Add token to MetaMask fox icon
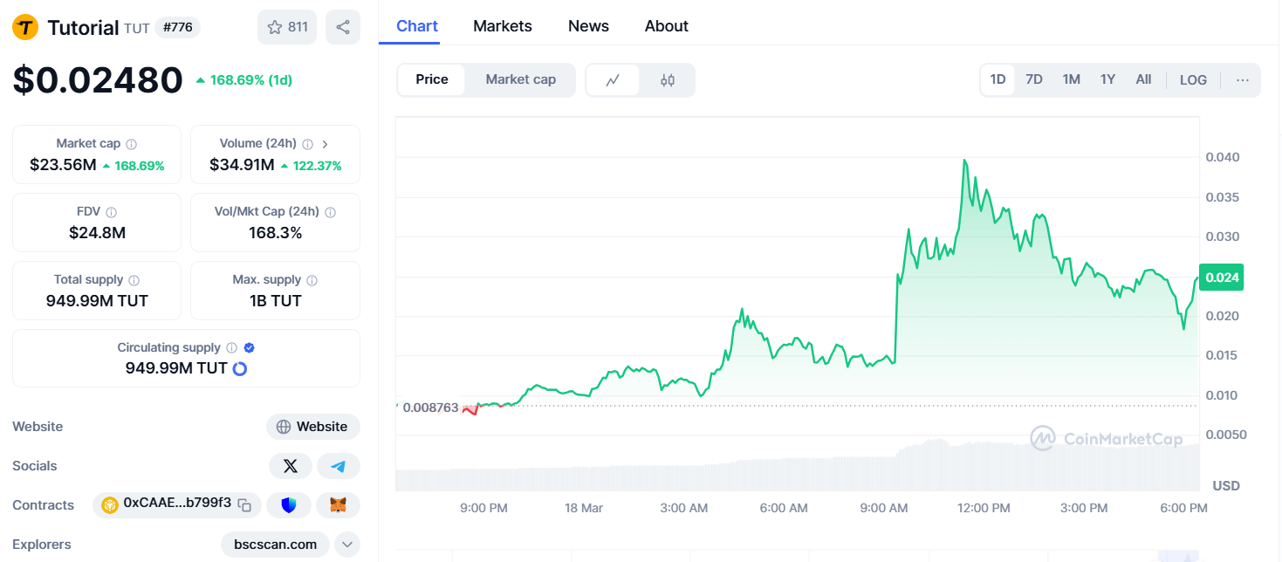Screen dimensions: 1282x562 point(338,504)
